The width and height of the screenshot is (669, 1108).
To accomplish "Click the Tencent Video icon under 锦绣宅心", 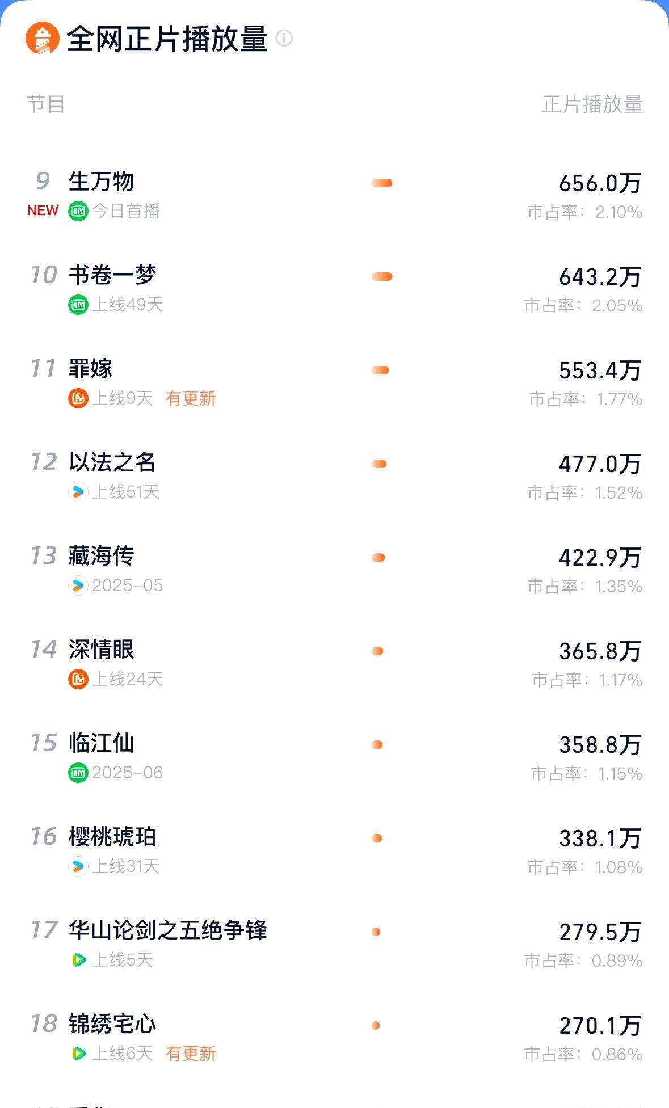I will (x=78, y=1054).
